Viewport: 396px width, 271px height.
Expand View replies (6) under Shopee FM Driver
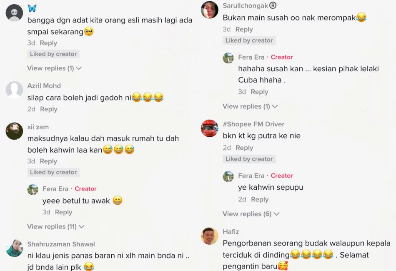(x=251, y=214)
